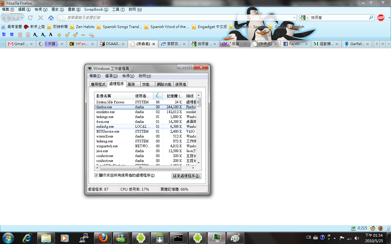Open the 最常瀏覽 most visited bookmark

[12, 27]
